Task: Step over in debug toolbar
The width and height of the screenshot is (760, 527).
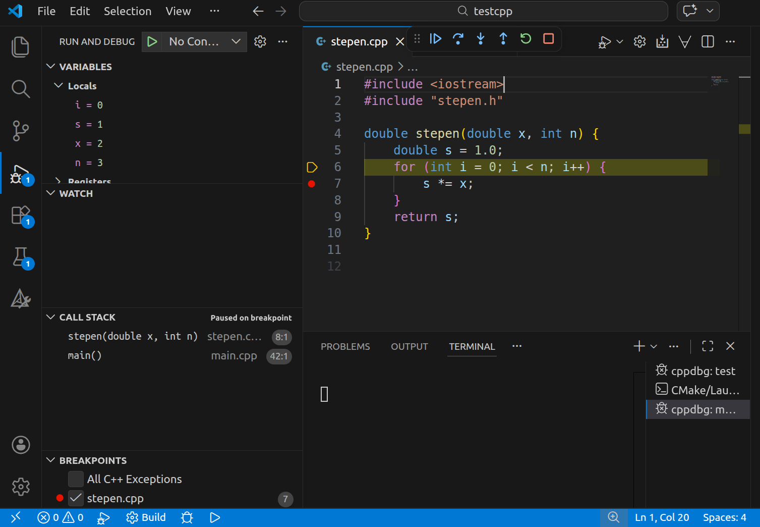Action: coord(458,39)
